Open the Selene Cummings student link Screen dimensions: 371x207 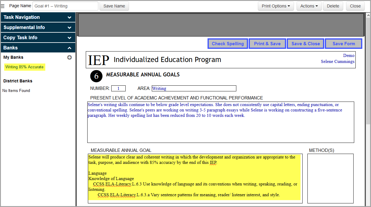point(338,61)
